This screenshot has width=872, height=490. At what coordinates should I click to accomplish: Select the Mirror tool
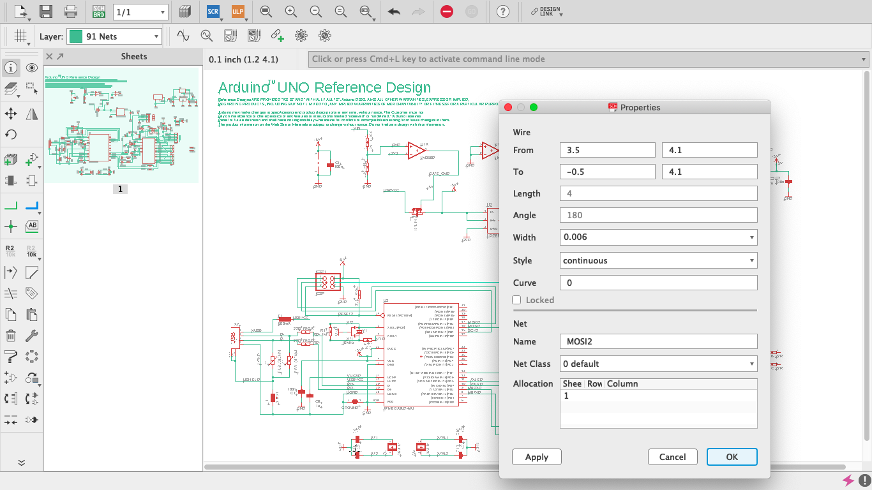coord(32,114)
